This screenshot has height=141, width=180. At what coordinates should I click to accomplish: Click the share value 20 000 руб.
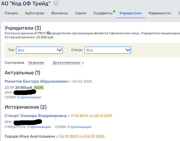(24, 88)
